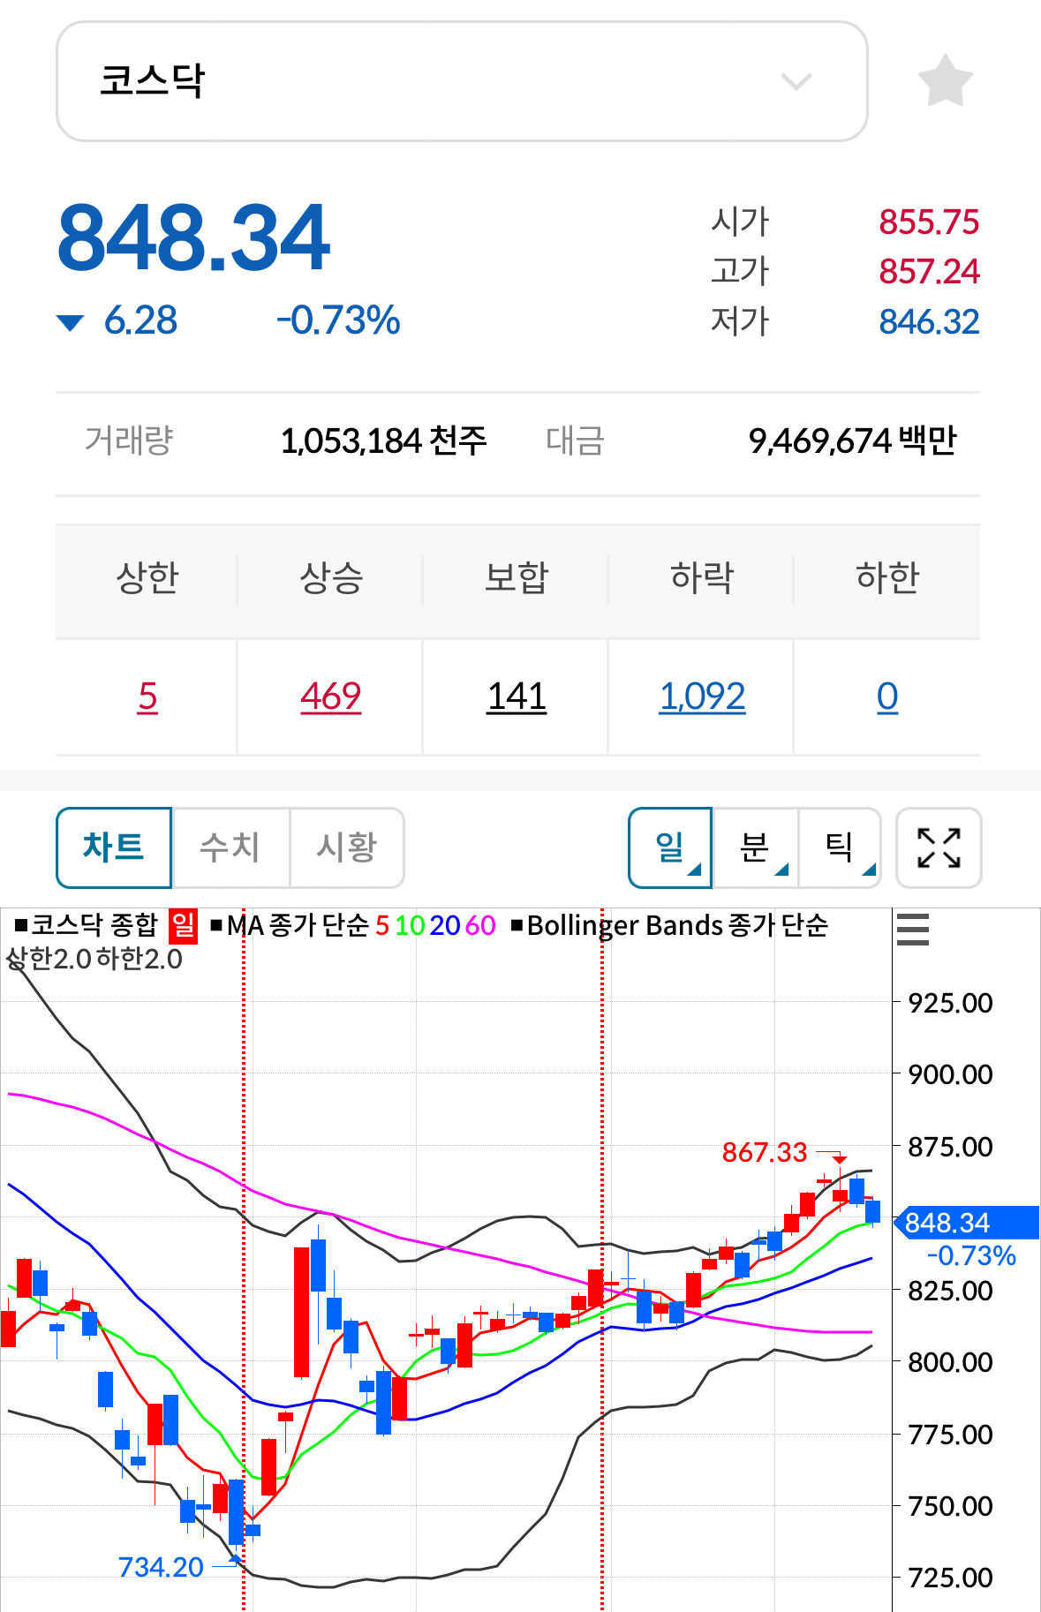Expand chart to fullscreen
The height and width of the screenshot is (1612, 1041).
939,847
